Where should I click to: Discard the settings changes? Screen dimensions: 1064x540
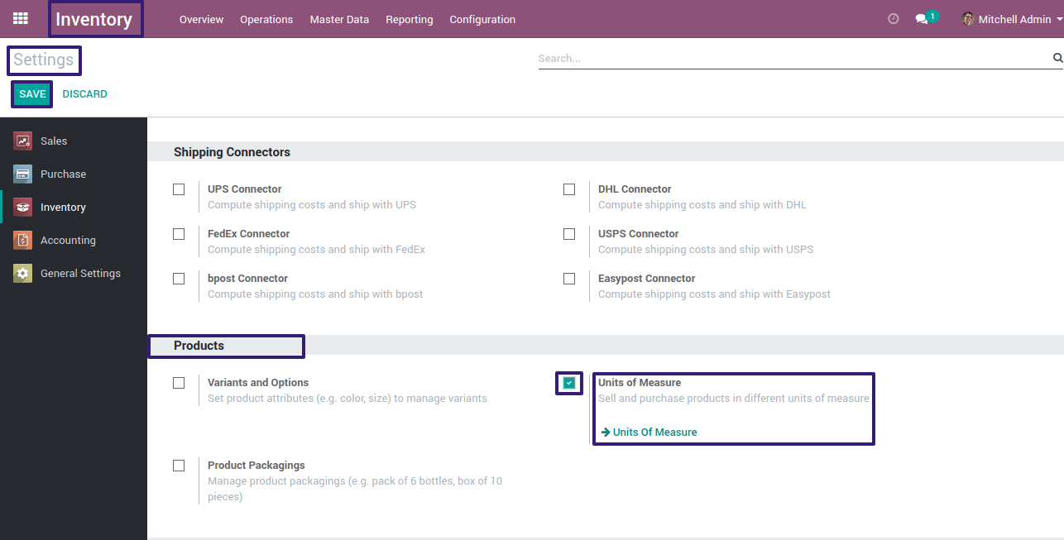[x=85, y=94]
